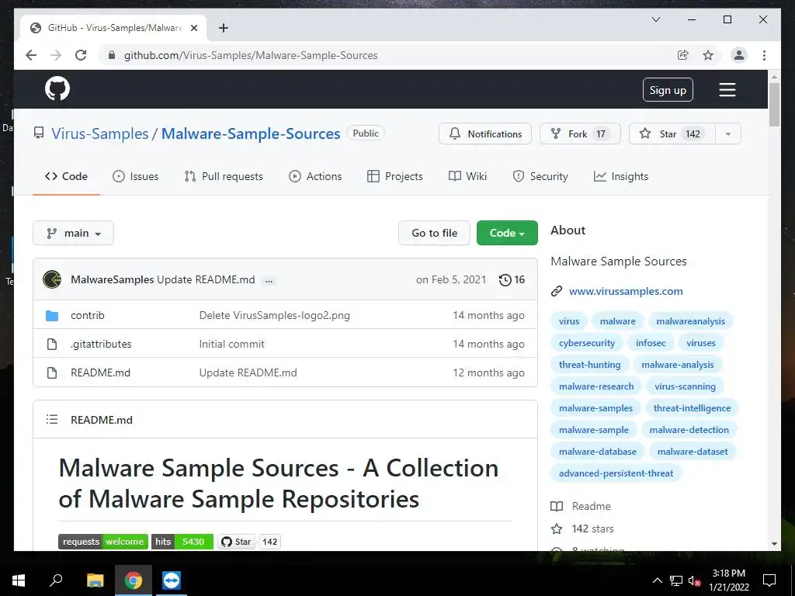Open the Actions tab
The image size is (795, 596).
pyautogui.click(x=315, y=176)
